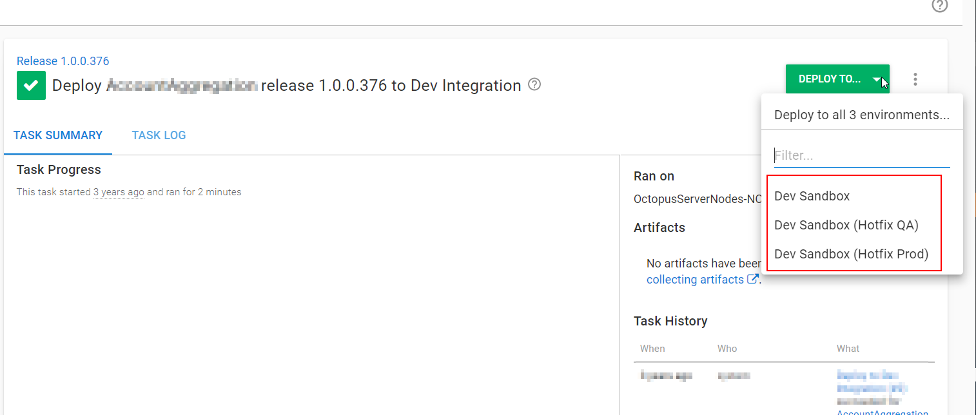Screen dimensions: 976x415
Task: Click the collecting artifacts link
Action: 695,279
